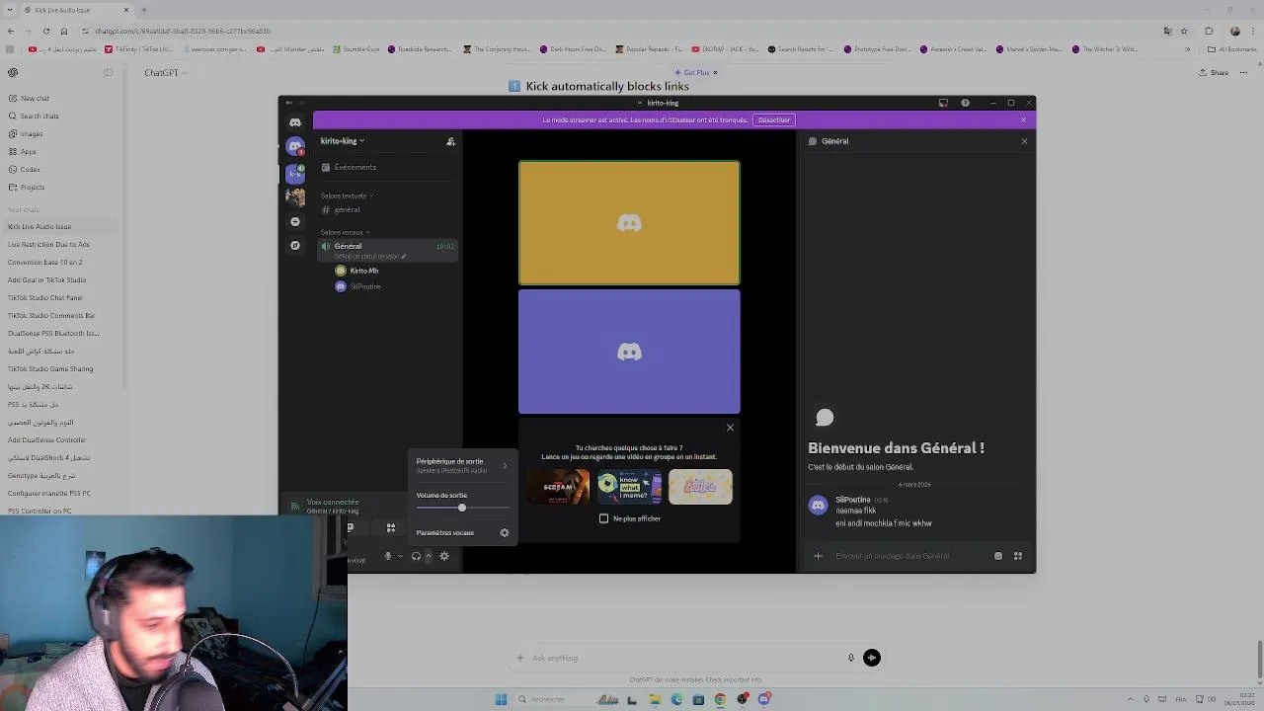Screen dimensions: 1264x711
Task: Open emoji picker icon in chat
Action: point(998,556)
